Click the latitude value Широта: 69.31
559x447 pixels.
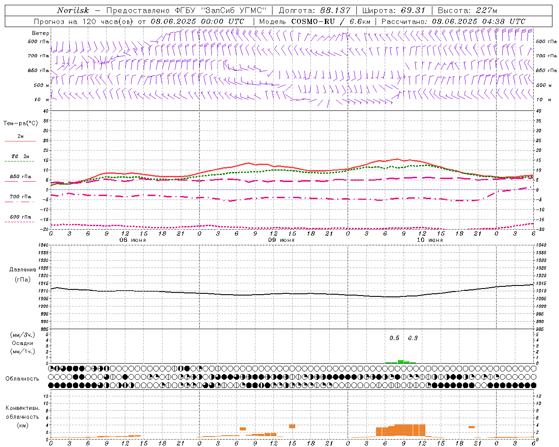(x=394, y=10)
